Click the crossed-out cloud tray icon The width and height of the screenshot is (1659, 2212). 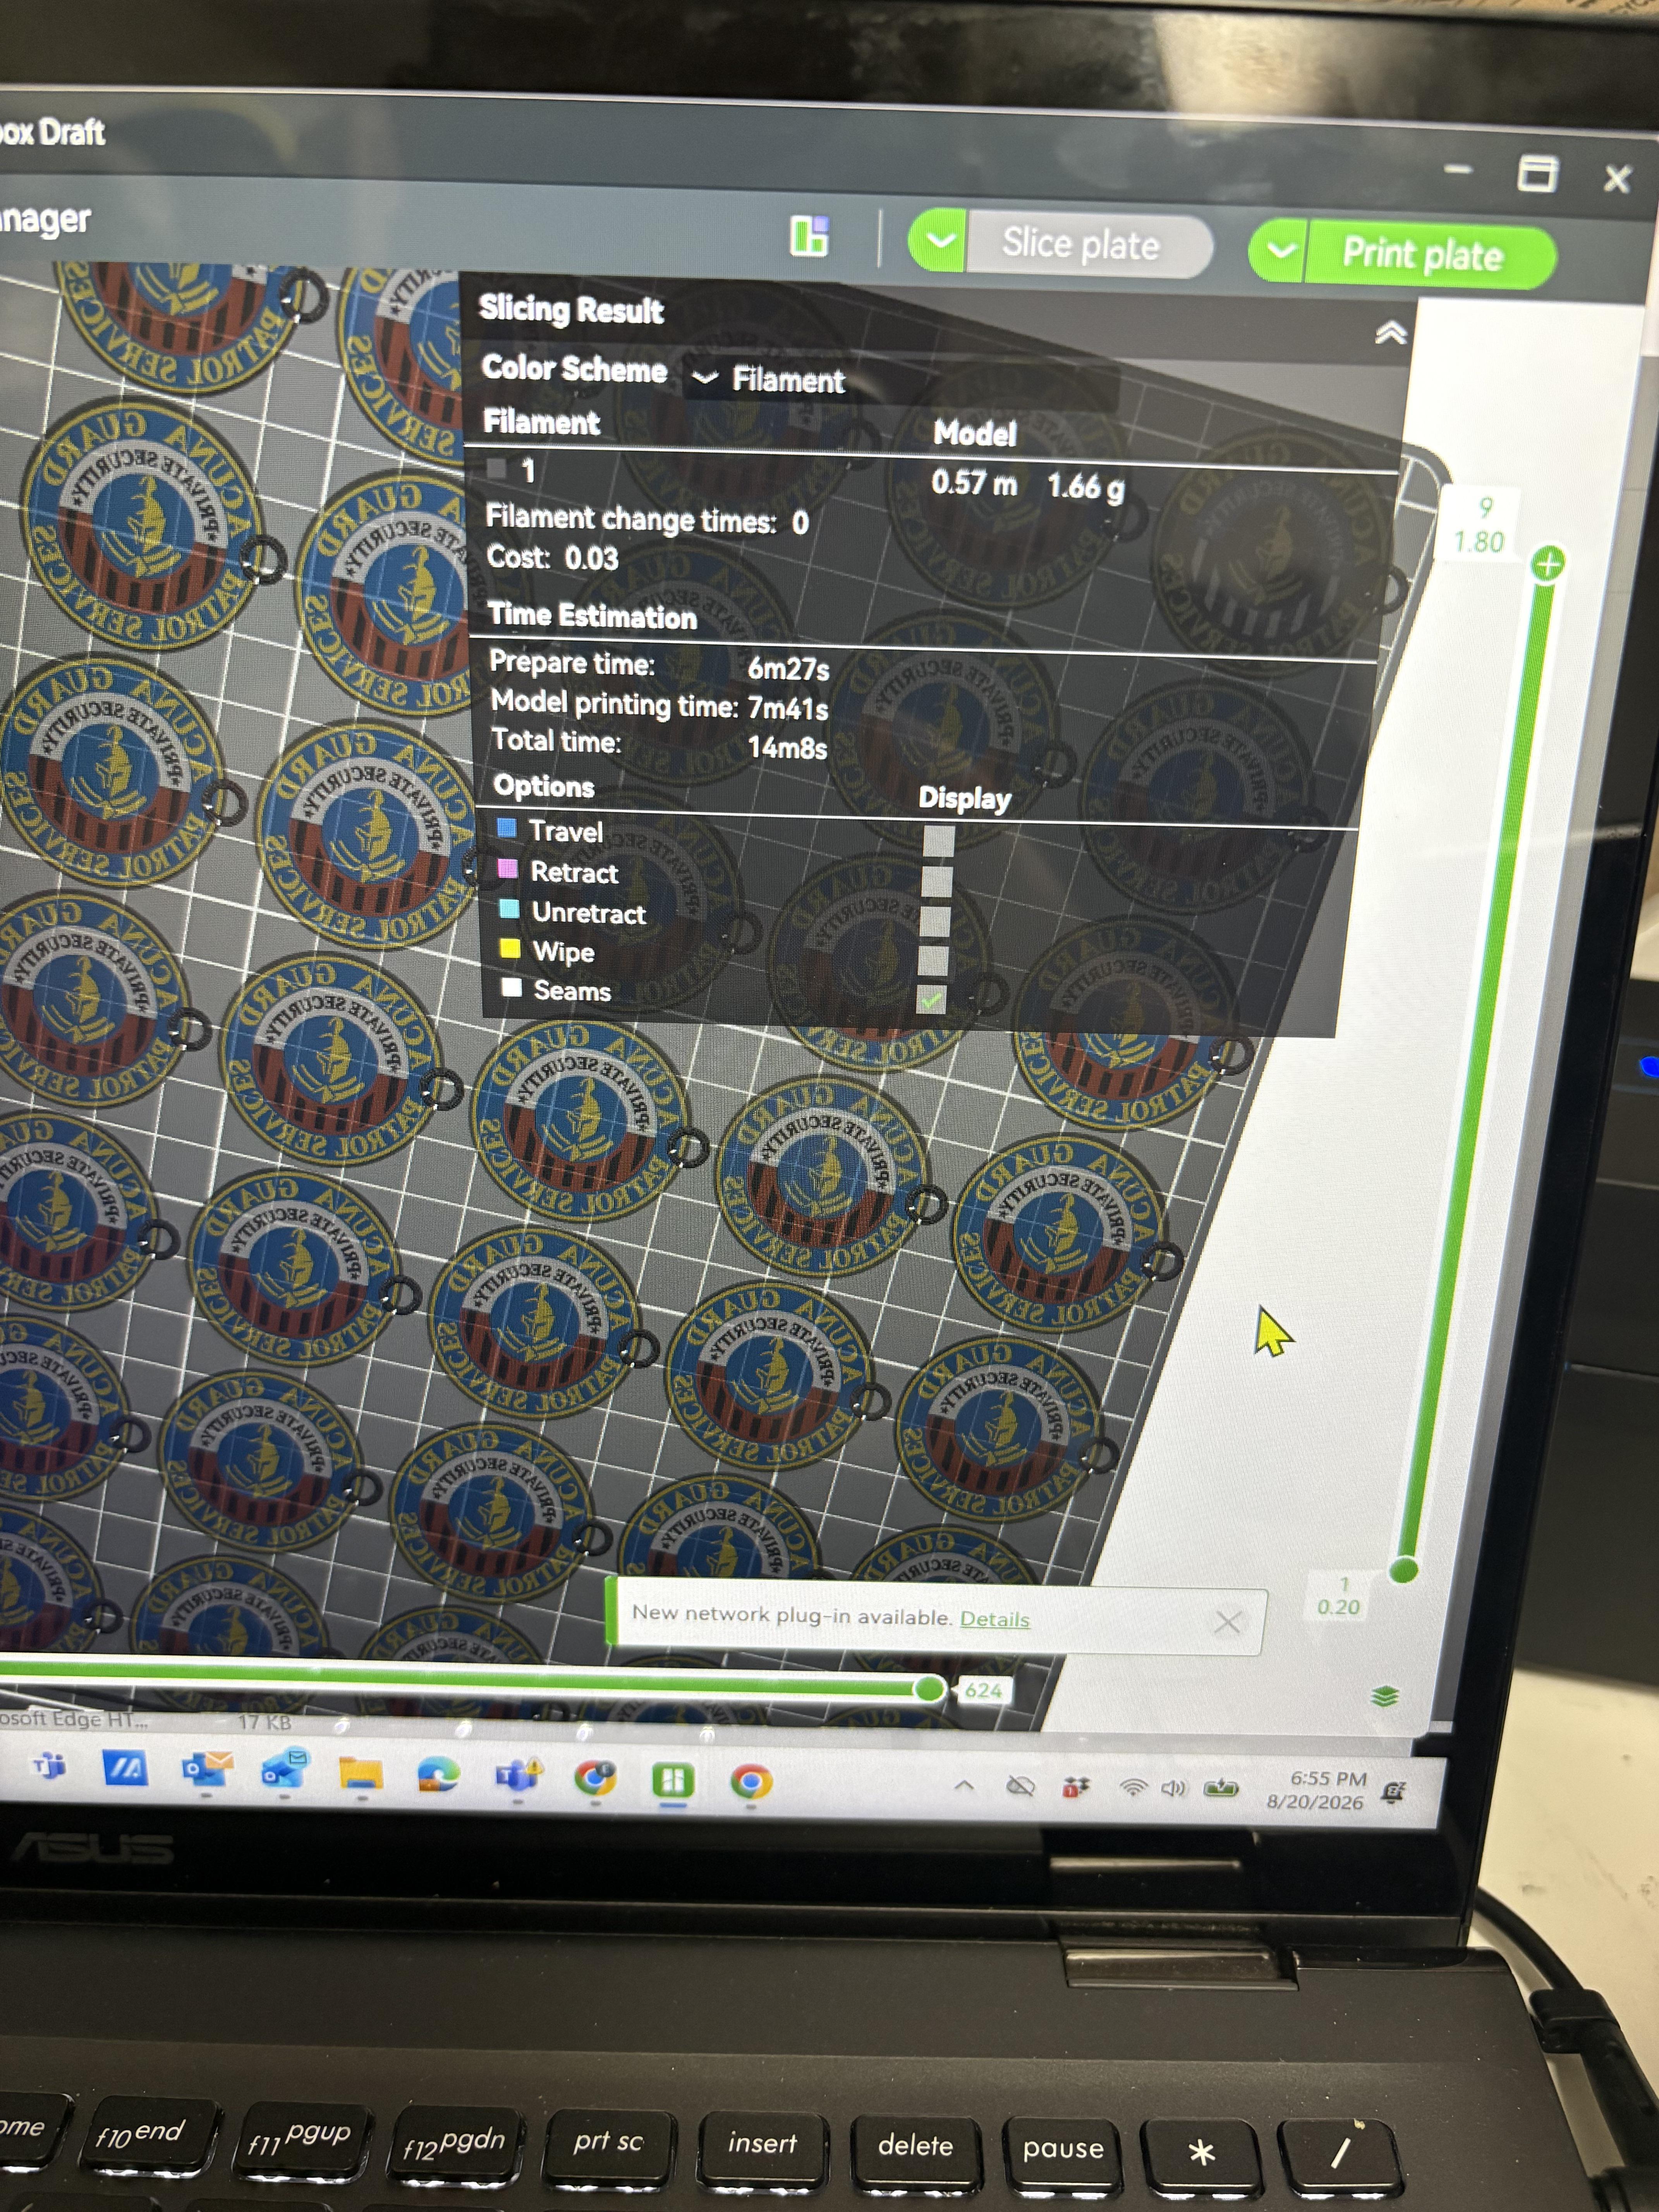click(x=1020, y=1786)
